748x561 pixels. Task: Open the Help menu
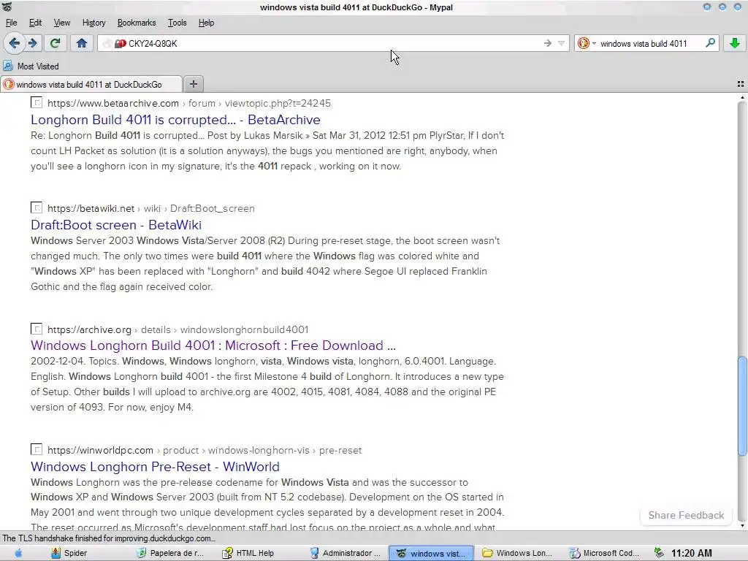coord(206,23)
